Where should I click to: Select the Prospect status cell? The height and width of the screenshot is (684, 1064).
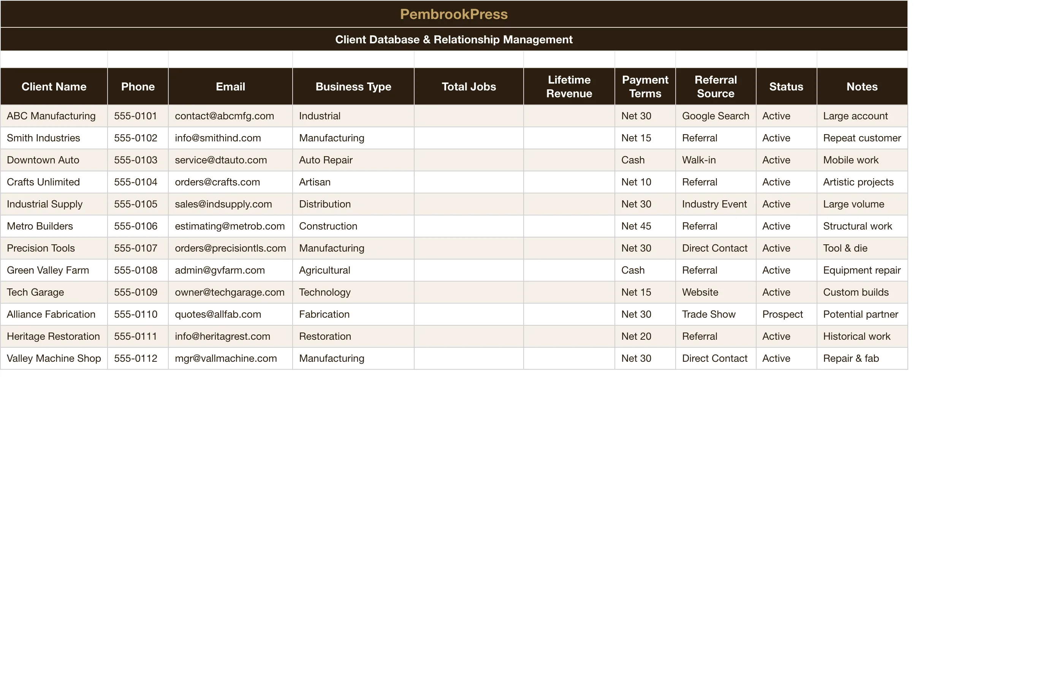pos(786,315)
